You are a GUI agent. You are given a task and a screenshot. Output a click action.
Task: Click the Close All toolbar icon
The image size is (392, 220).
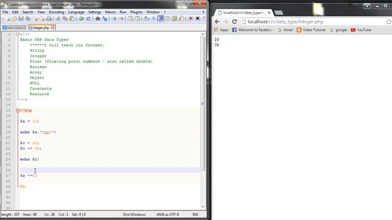pyautogui.click(x=42, y=18)
